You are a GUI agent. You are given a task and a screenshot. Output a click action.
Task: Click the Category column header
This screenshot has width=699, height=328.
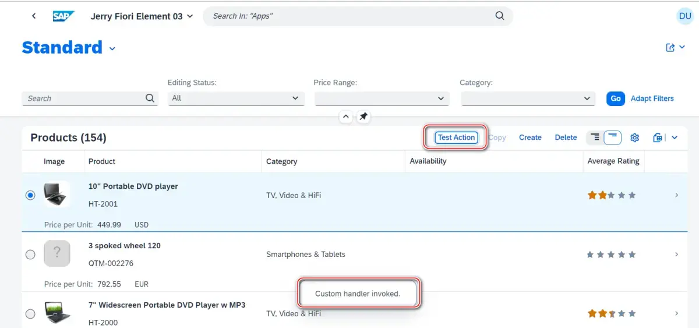[x=282, y=161]
